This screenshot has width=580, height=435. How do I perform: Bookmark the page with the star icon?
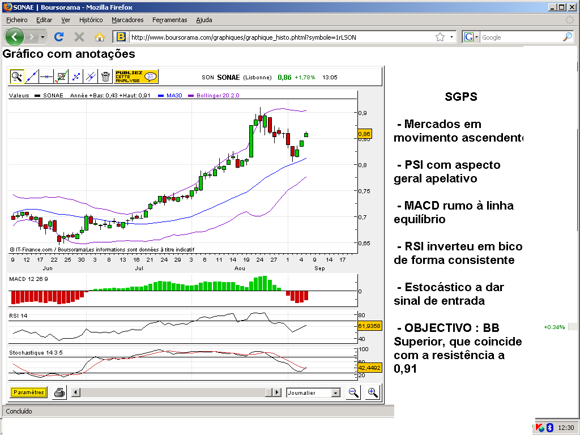pos(440,37)
